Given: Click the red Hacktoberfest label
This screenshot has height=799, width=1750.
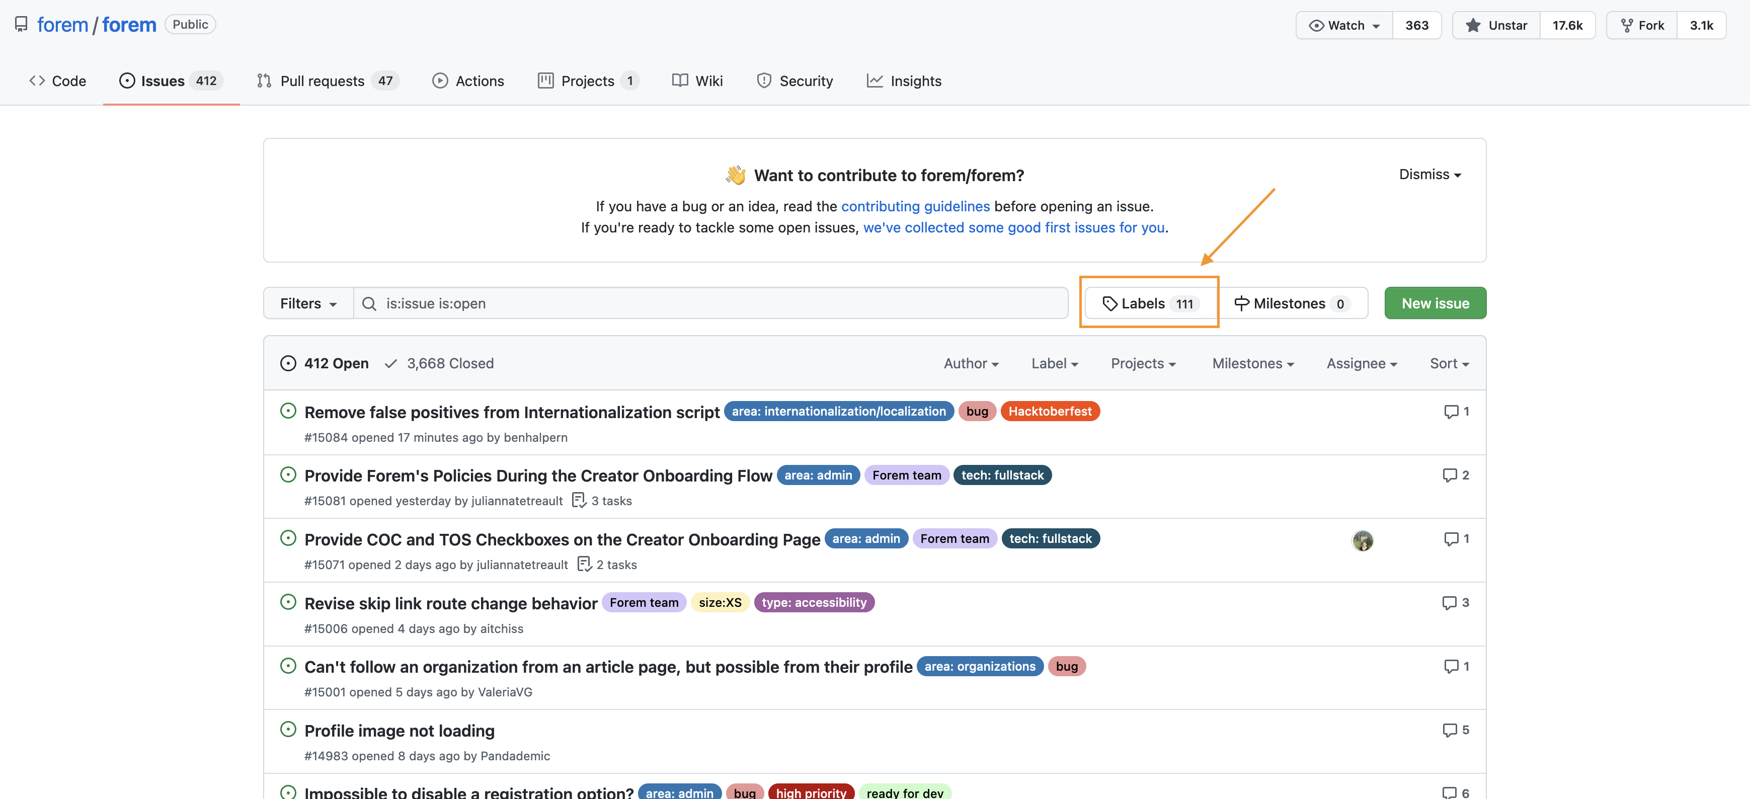Looking at the screenshot, I should tap(1050, 412).
